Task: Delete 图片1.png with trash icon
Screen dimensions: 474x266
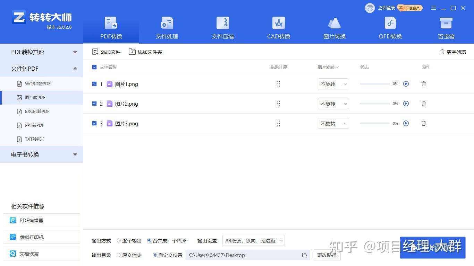Action: 424,84
